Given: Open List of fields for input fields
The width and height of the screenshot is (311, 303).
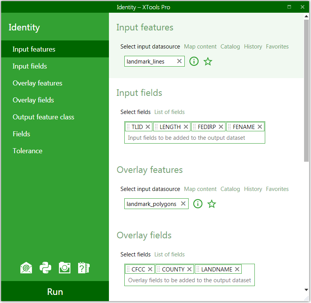Looking at the screenshot, I should [x=169, y=112].
